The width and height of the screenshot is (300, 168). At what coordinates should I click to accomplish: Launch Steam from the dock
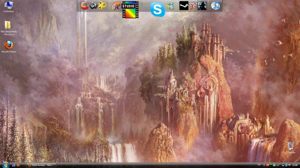click(x=184, y=6)
